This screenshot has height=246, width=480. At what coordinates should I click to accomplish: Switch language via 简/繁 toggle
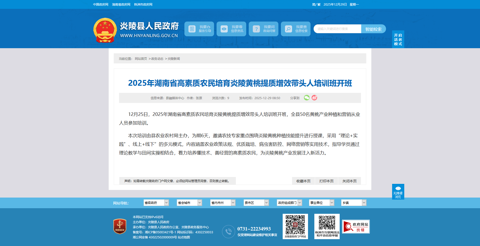click(316, 5)
